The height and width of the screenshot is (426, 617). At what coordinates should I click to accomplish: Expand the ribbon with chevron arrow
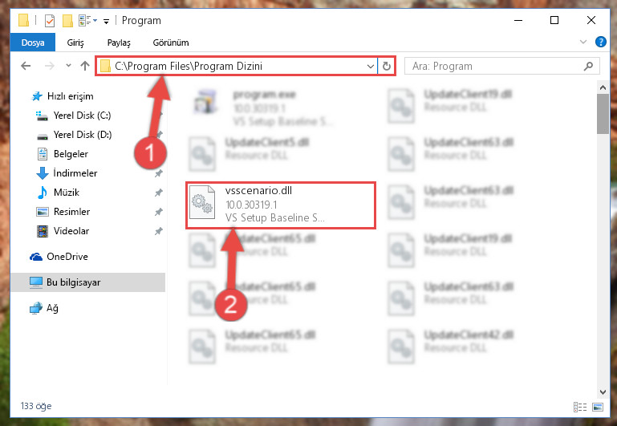point(583,42)
